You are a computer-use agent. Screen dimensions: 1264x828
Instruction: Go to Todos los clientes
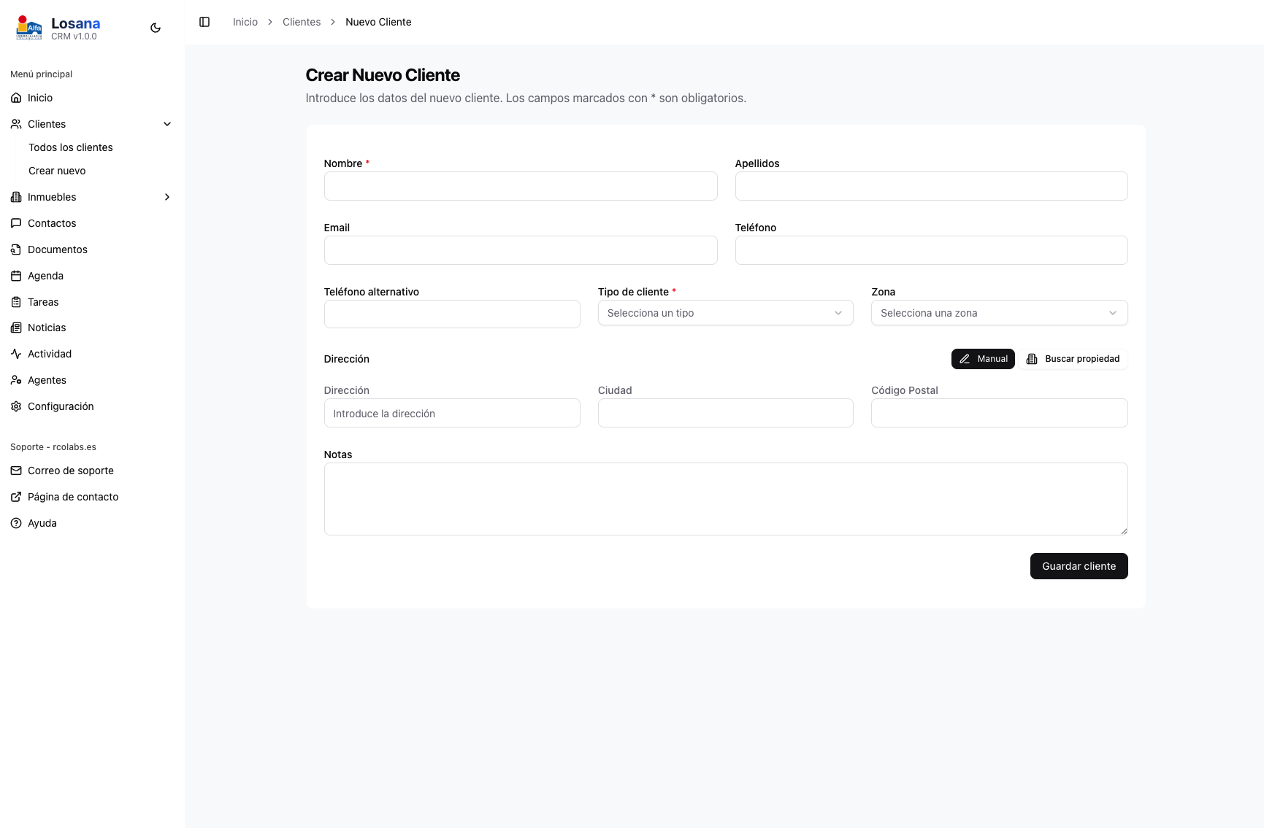tap(71, 147)
